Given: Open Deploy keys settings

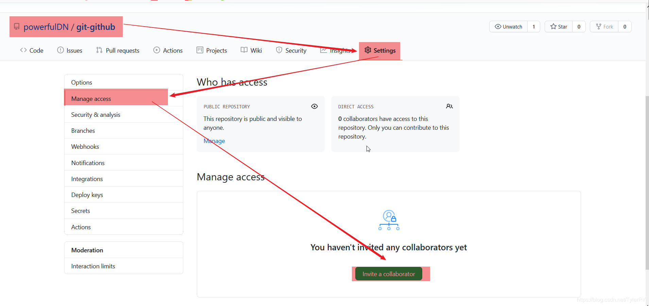Looking at the screenshot, I should point(124,195).
